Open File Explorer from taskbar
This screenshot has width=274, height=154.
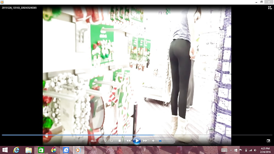28,150
